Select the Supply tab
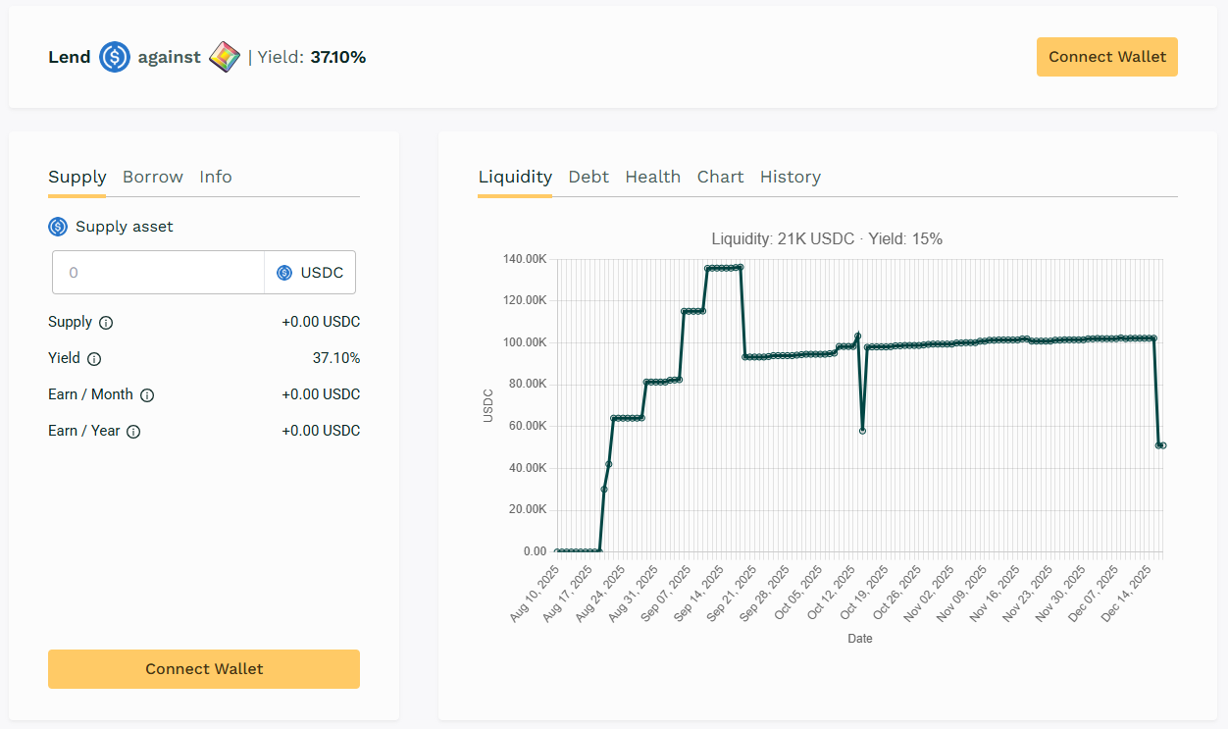 pyautogui.click(x=77, y=177)
